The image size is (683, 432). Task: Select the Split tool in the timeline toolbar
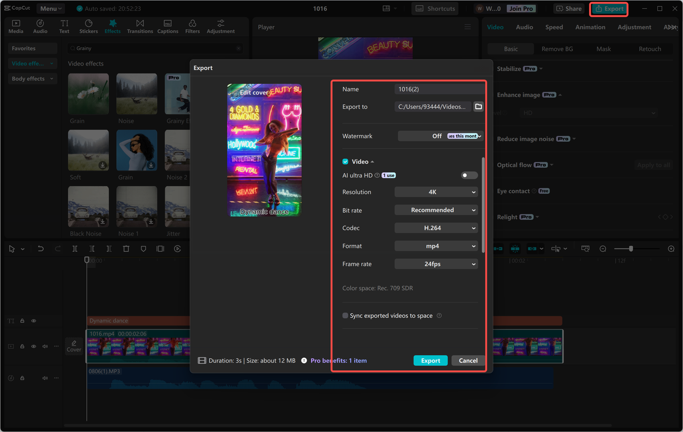coord(75,248)
